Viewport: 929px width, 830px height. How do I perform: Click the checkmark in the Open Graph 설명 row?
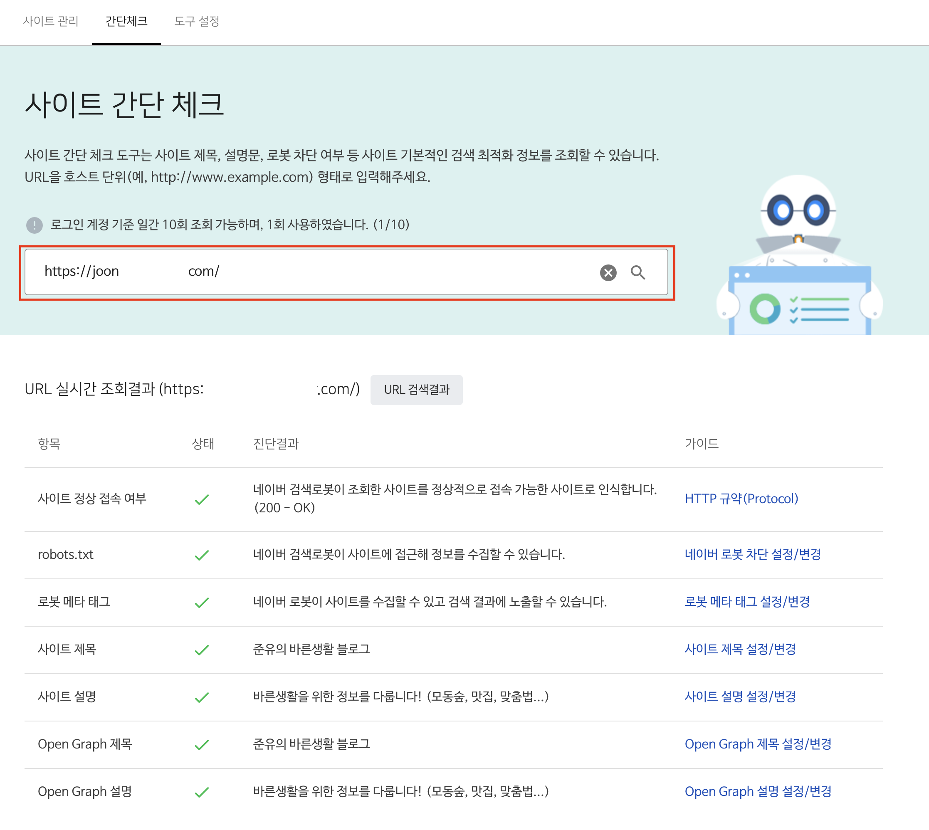201,792
